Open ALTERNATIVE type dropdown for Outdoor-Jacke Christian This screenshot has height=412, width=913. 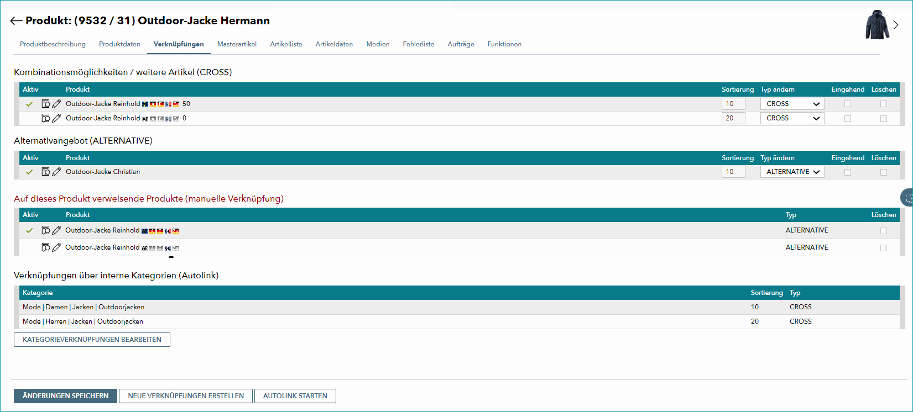point(792,172)
